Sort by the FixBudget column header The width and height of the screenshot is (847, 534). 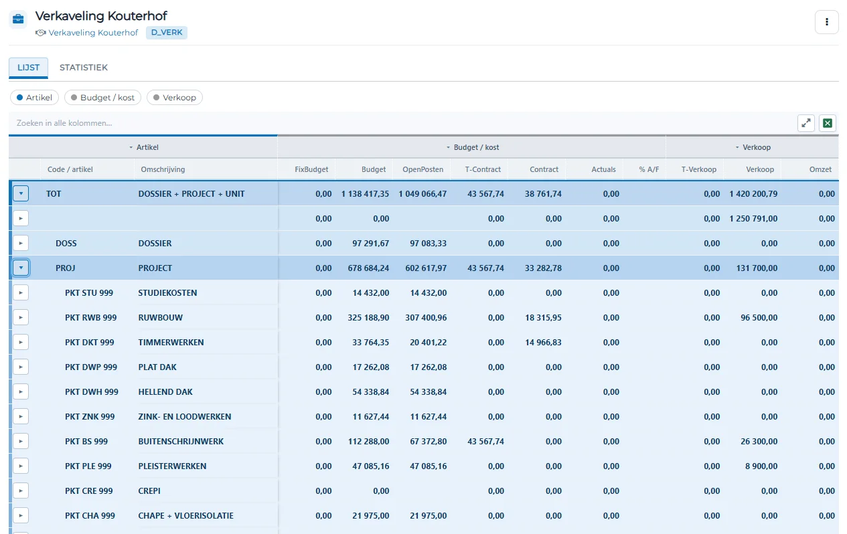(x=307, y=170)
